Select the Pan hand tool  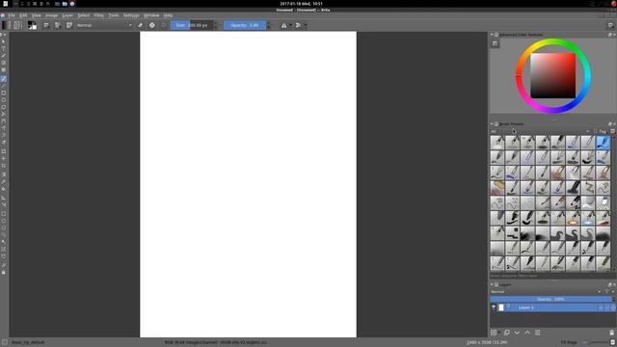(4, 272)
